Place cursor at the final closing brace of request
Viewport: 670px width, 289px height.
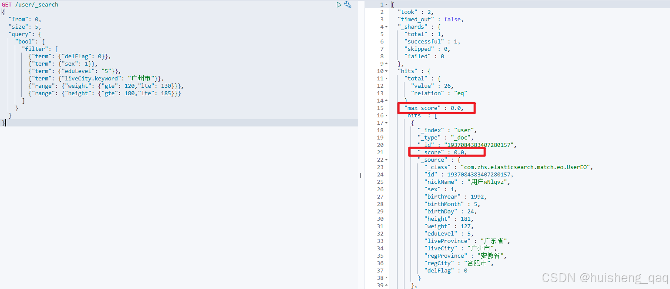pyautogui.click(x=3, y=123)
